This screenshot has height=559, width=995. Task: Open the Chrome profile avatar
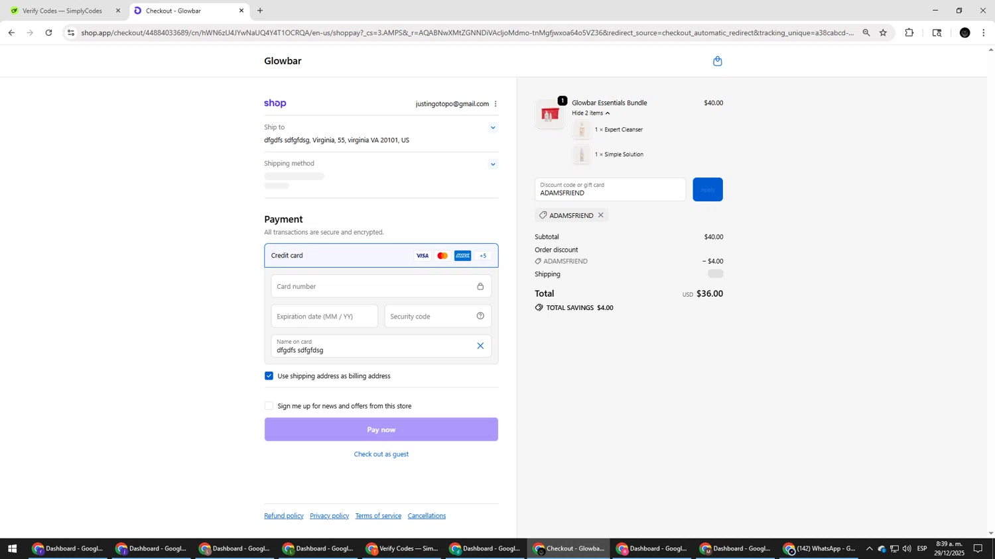point(965,32)
